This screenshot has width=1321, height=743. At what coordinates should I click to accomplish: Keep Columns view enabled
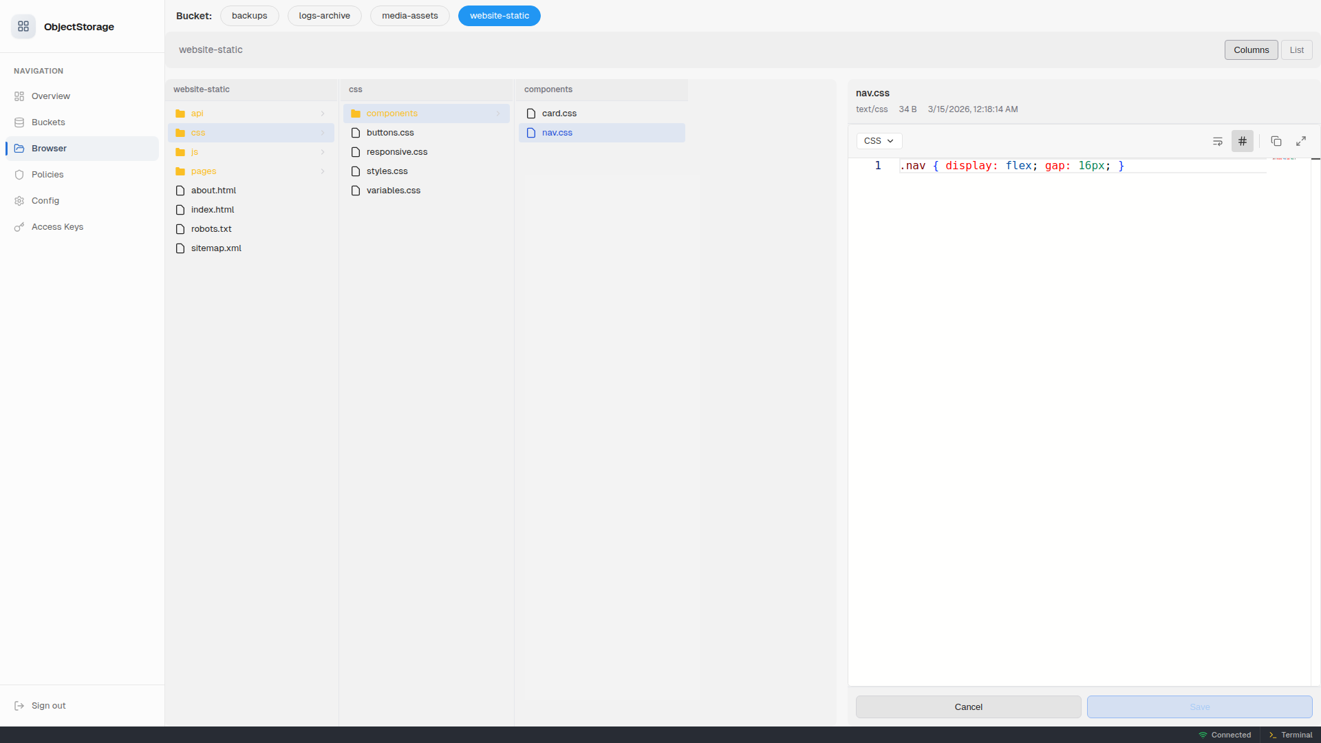pos(1251,50)
